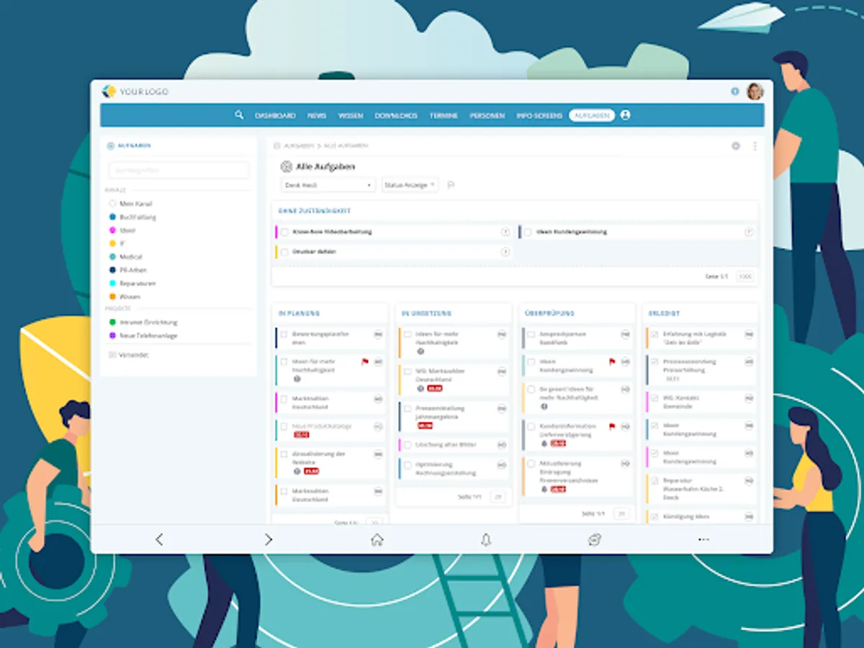This screenshot has height=648, width=864.
Task: Open the Dashboard menu item
Action: click(x=275, y=115)
